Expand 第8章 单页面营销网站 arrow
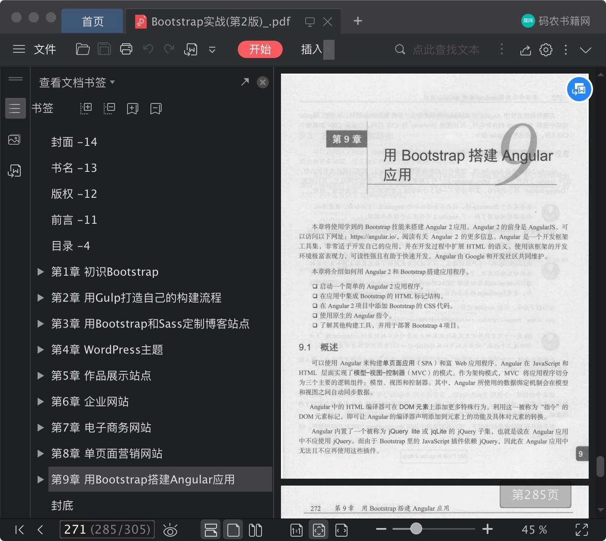 (x=41, y=454)
